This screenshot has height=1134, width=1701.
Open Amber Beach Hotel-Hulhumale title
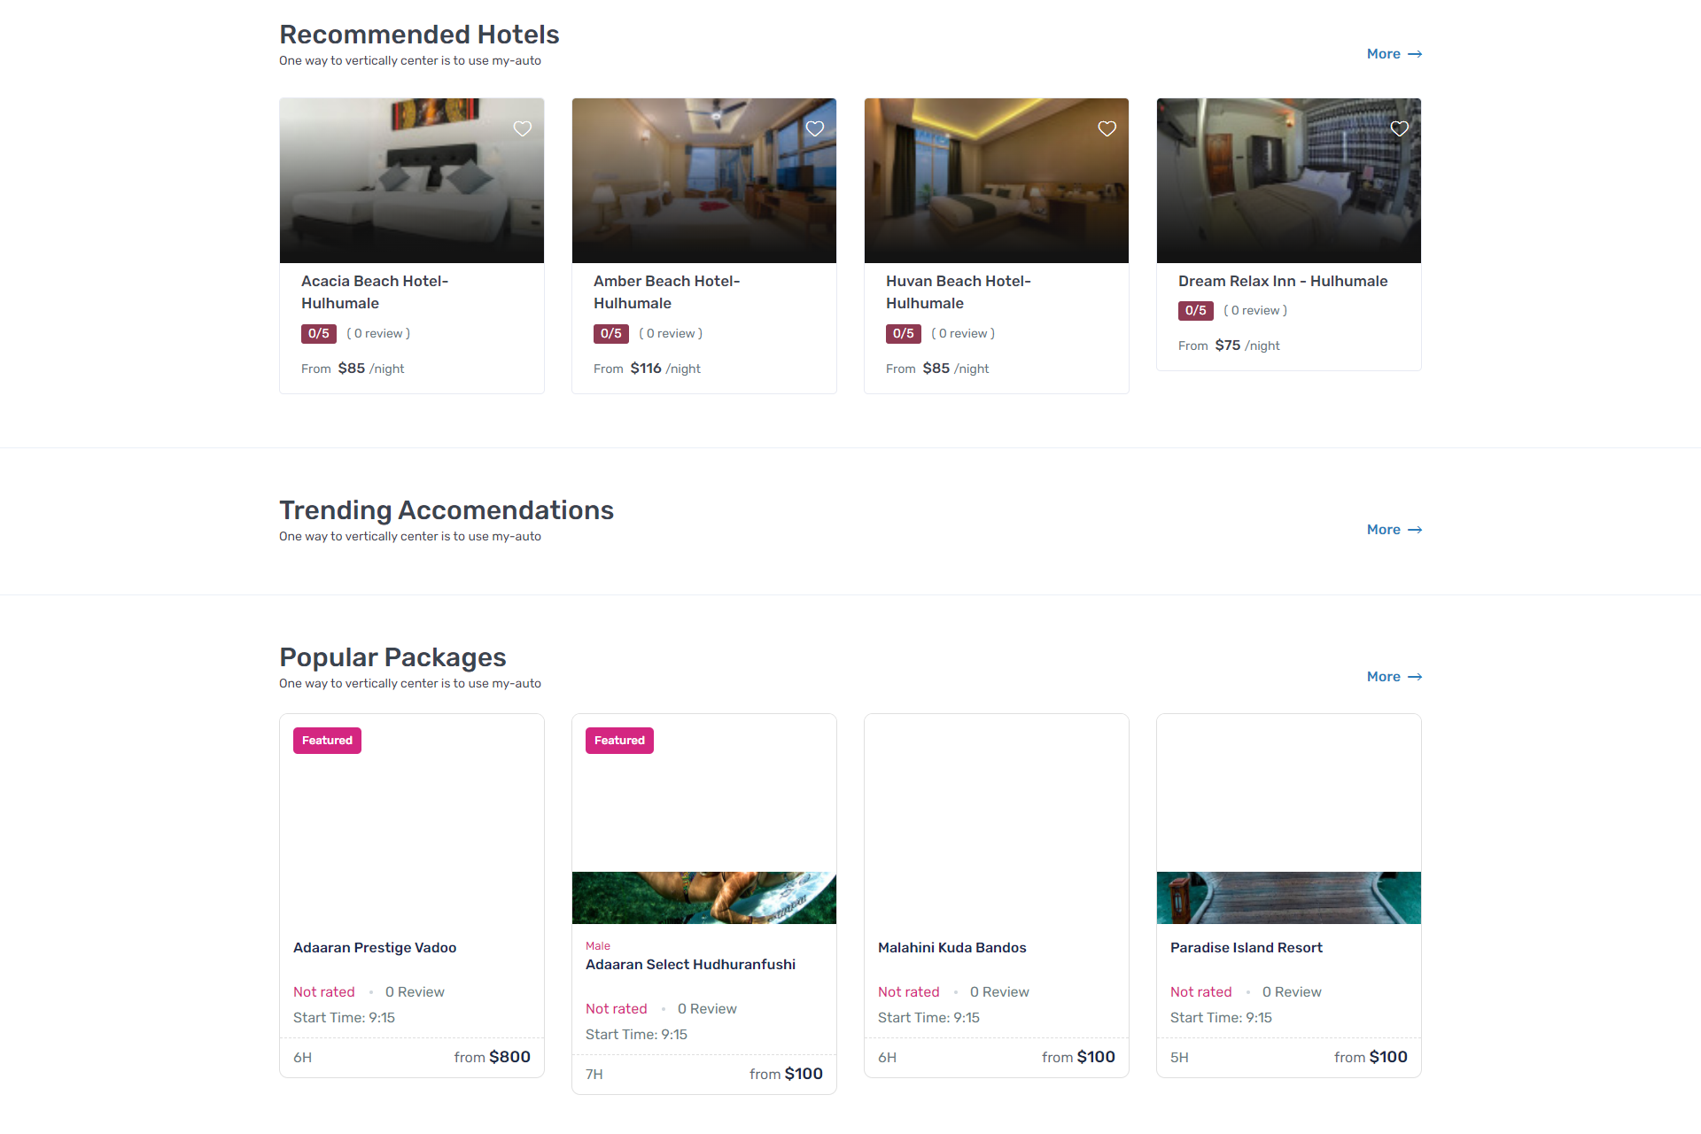(x=666, y=291)
